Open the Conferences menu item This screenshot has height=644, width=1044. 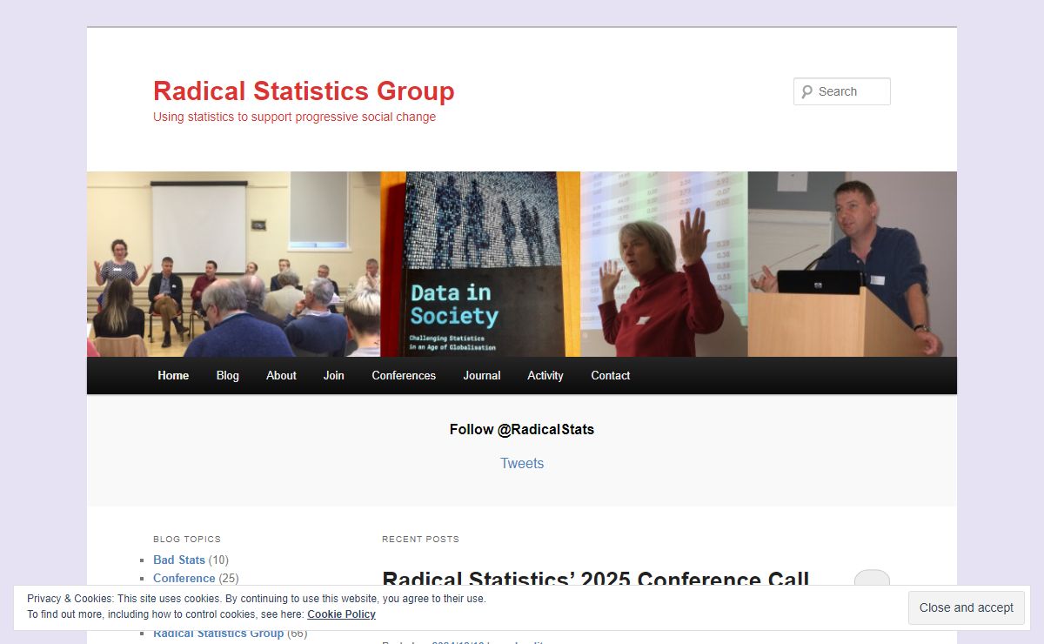[404, 376]
